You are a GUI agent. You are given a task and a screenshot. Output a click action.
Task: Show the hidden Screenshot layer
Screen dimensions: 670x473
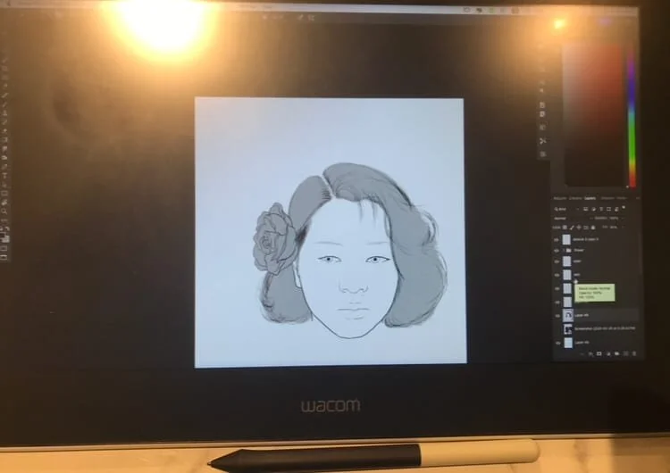click(557, 328)
